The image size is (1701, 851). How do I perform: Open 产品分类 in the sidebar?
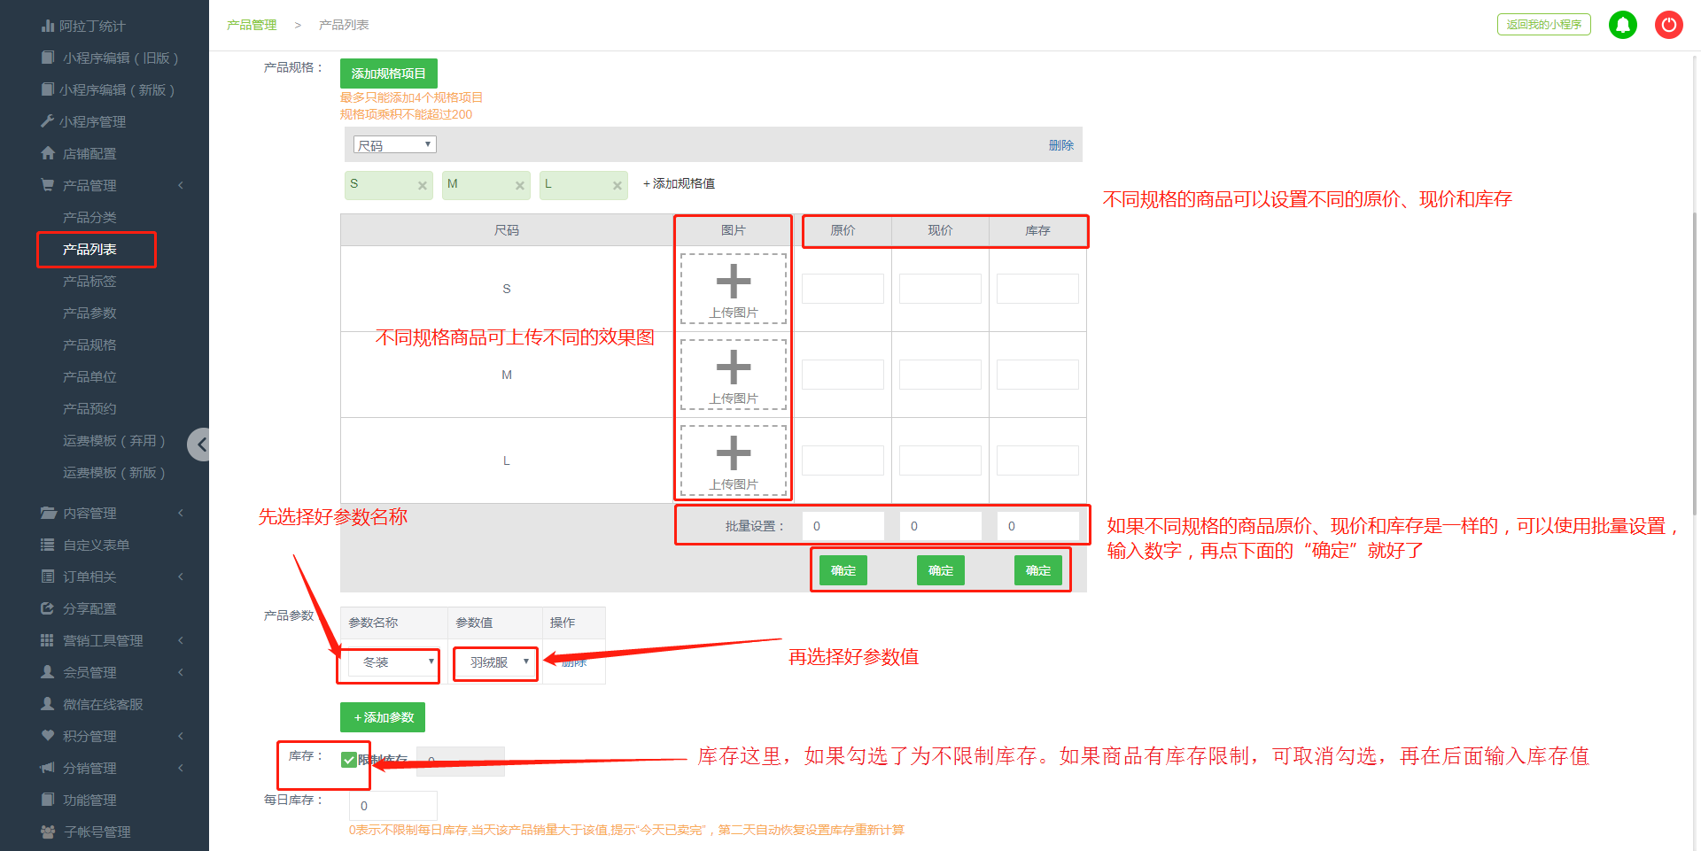tap(89, 218)
